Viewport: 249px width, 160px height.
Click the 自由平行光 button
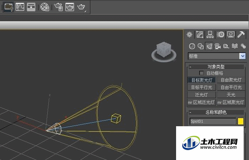[231, 87]
